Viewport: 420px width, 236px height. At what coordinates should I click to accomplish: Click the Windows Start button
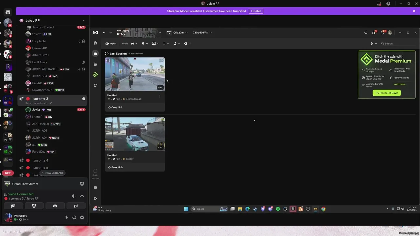[x=186, y=209]
